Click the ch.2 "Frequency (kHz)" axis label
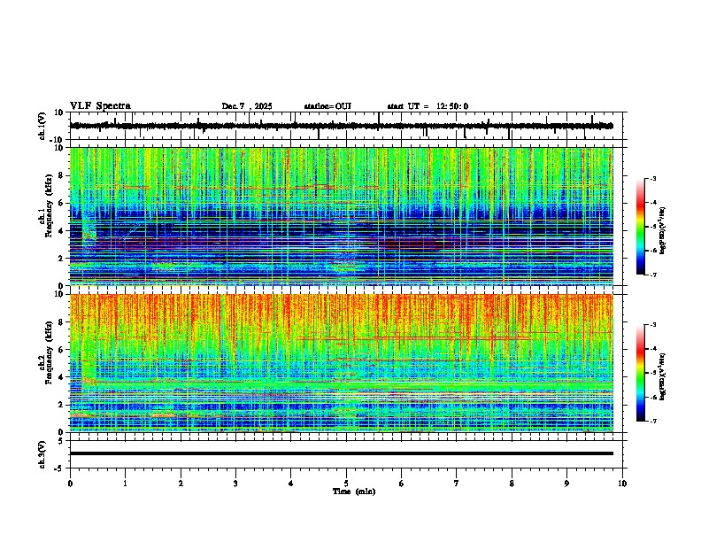This screenshot has height=542, width=701. [x=49, y=352]
